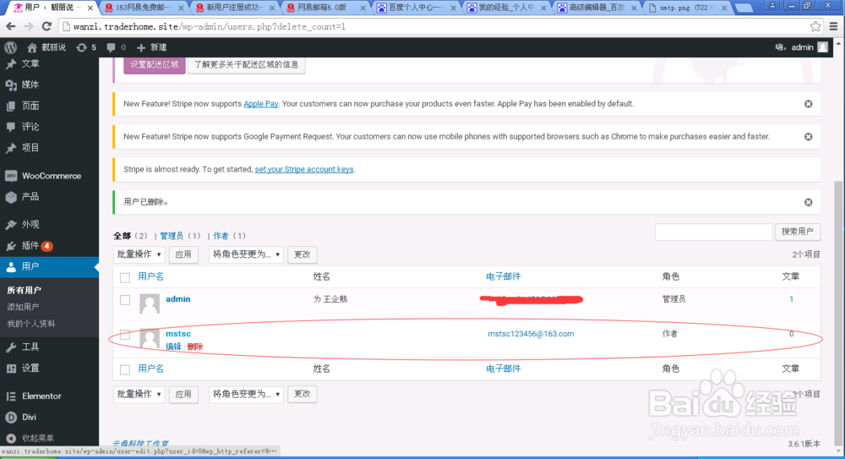The width and height of the screenshot is (845, 459).
Task: Open the comments bubble icon in admin bar
Action: [111, 47]
